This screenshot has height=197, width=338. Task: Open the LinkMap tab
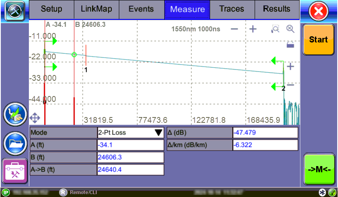click(x=97, y=9)
